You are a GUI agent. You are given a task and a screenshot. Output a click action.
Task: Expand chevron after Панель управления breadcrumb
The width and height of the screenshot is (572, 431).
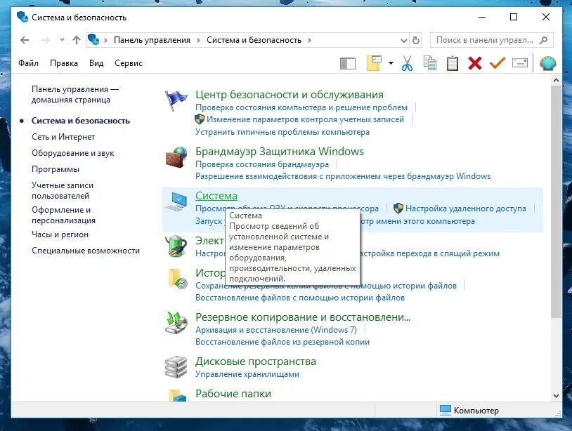(198, 40)
